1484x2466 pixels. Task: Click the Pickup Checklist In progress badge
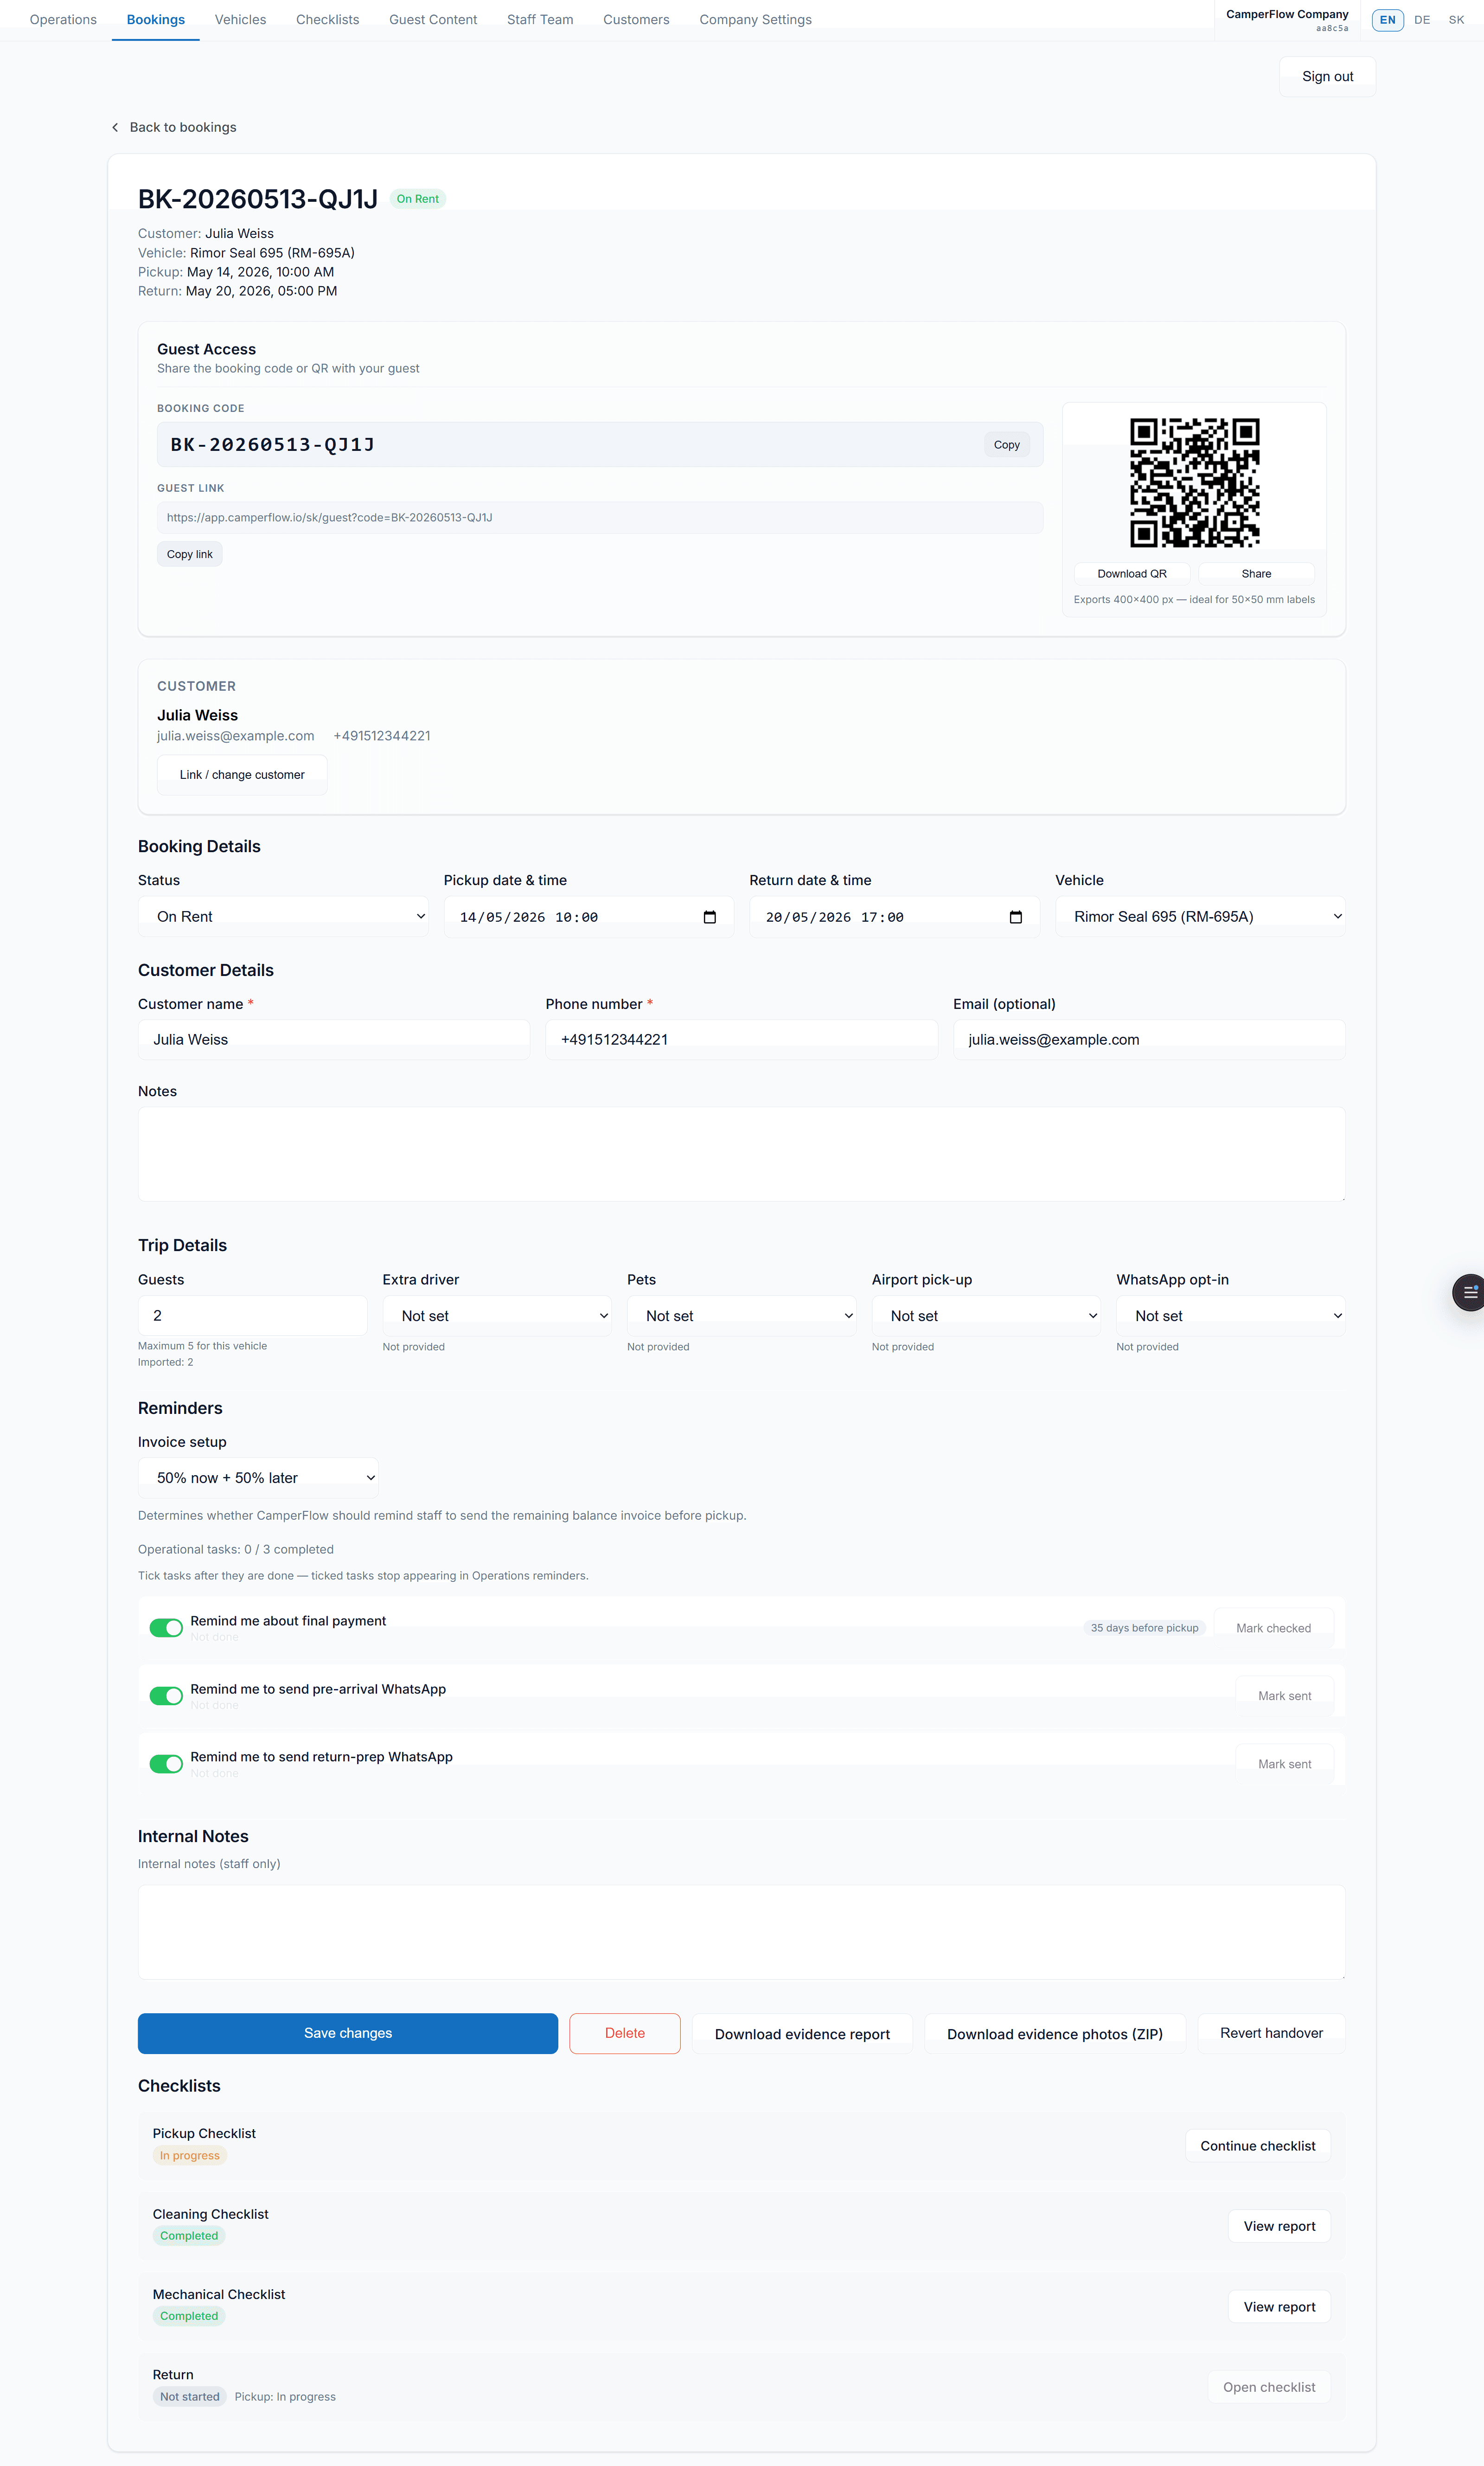tap(190, 2155)
